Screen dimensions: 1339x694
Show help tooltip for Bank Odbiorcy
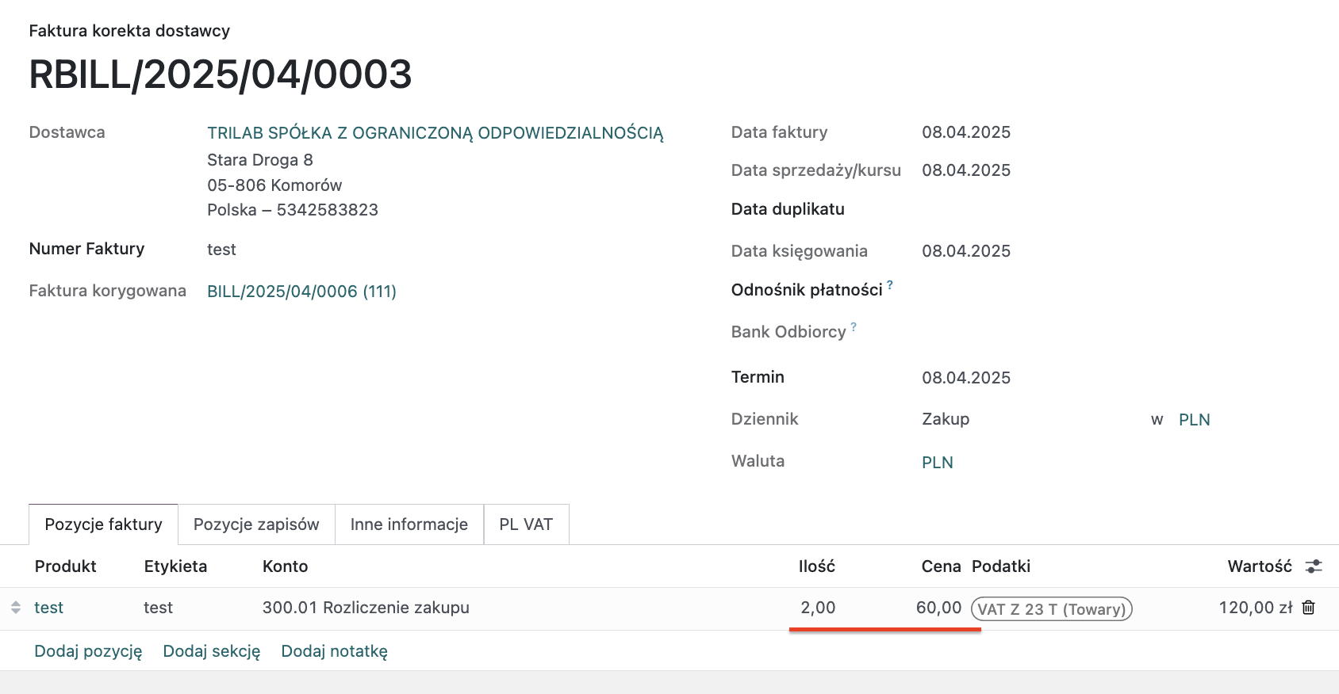coord(854,326)
